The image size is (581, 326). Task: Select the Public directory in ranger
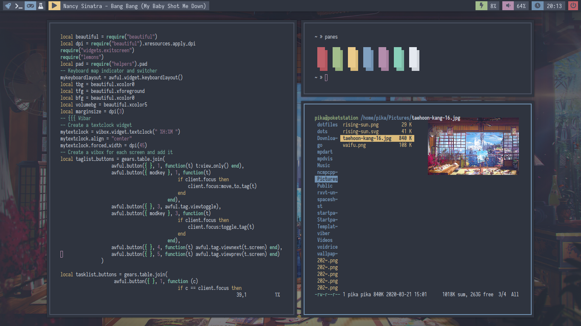click(325, 186)
